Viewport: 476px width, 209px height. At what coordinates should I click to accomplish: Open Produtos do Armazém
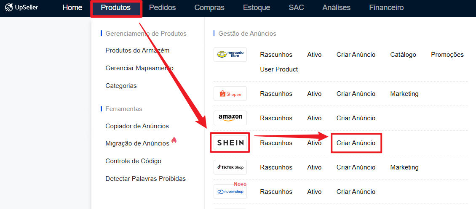[137, 50]
